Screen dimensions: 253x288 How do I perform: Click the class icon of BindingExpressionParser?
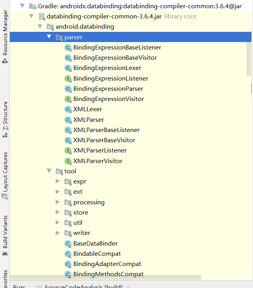coord(68,89)
